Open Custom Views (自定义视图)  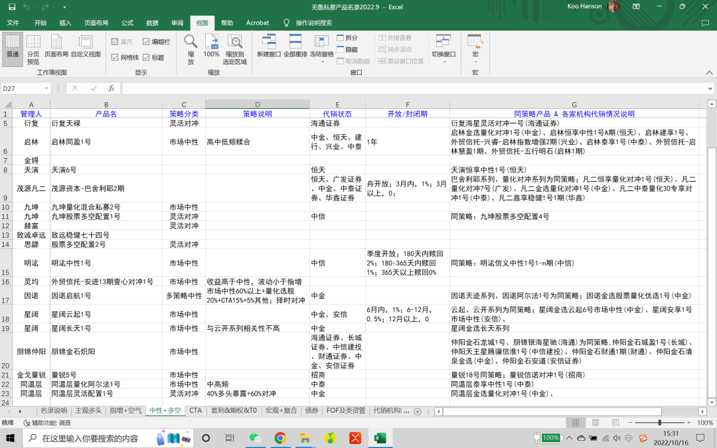point(86,46)
